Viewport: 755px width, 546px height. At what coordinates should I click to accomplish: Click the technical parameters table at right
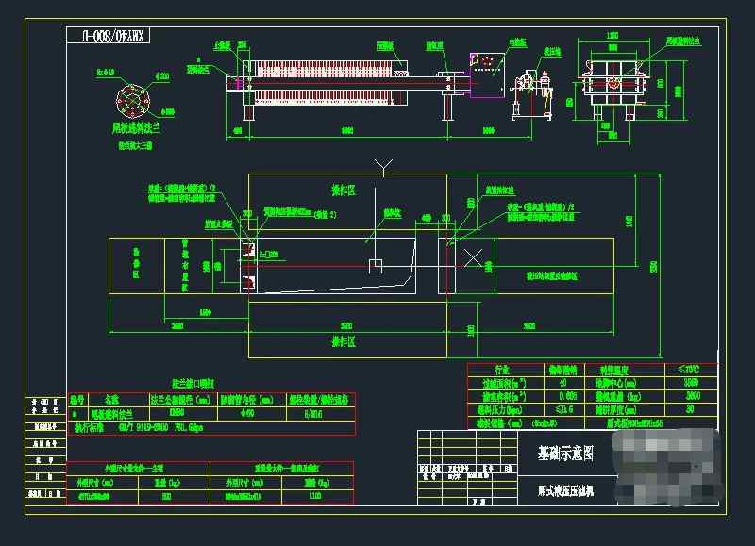(x=593, y=397)
